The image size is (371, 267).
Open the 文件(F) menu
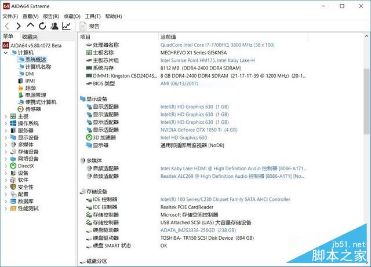click(10, 16)
